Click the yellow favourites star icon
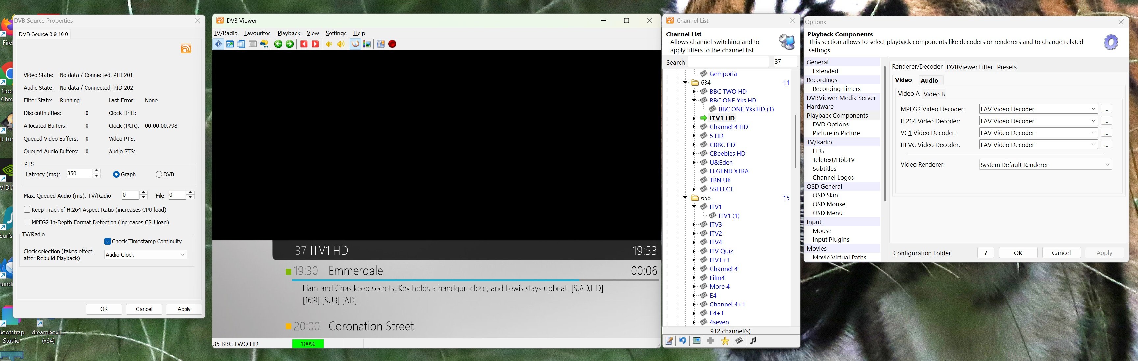The height and width of the screenshot is (361, 1138). click(x=725, y=341)
